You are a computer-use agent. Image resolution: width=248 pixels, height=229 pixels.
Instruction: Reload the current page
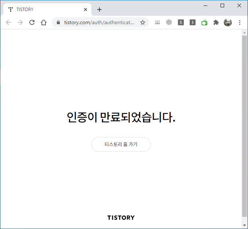coord(32,22)
